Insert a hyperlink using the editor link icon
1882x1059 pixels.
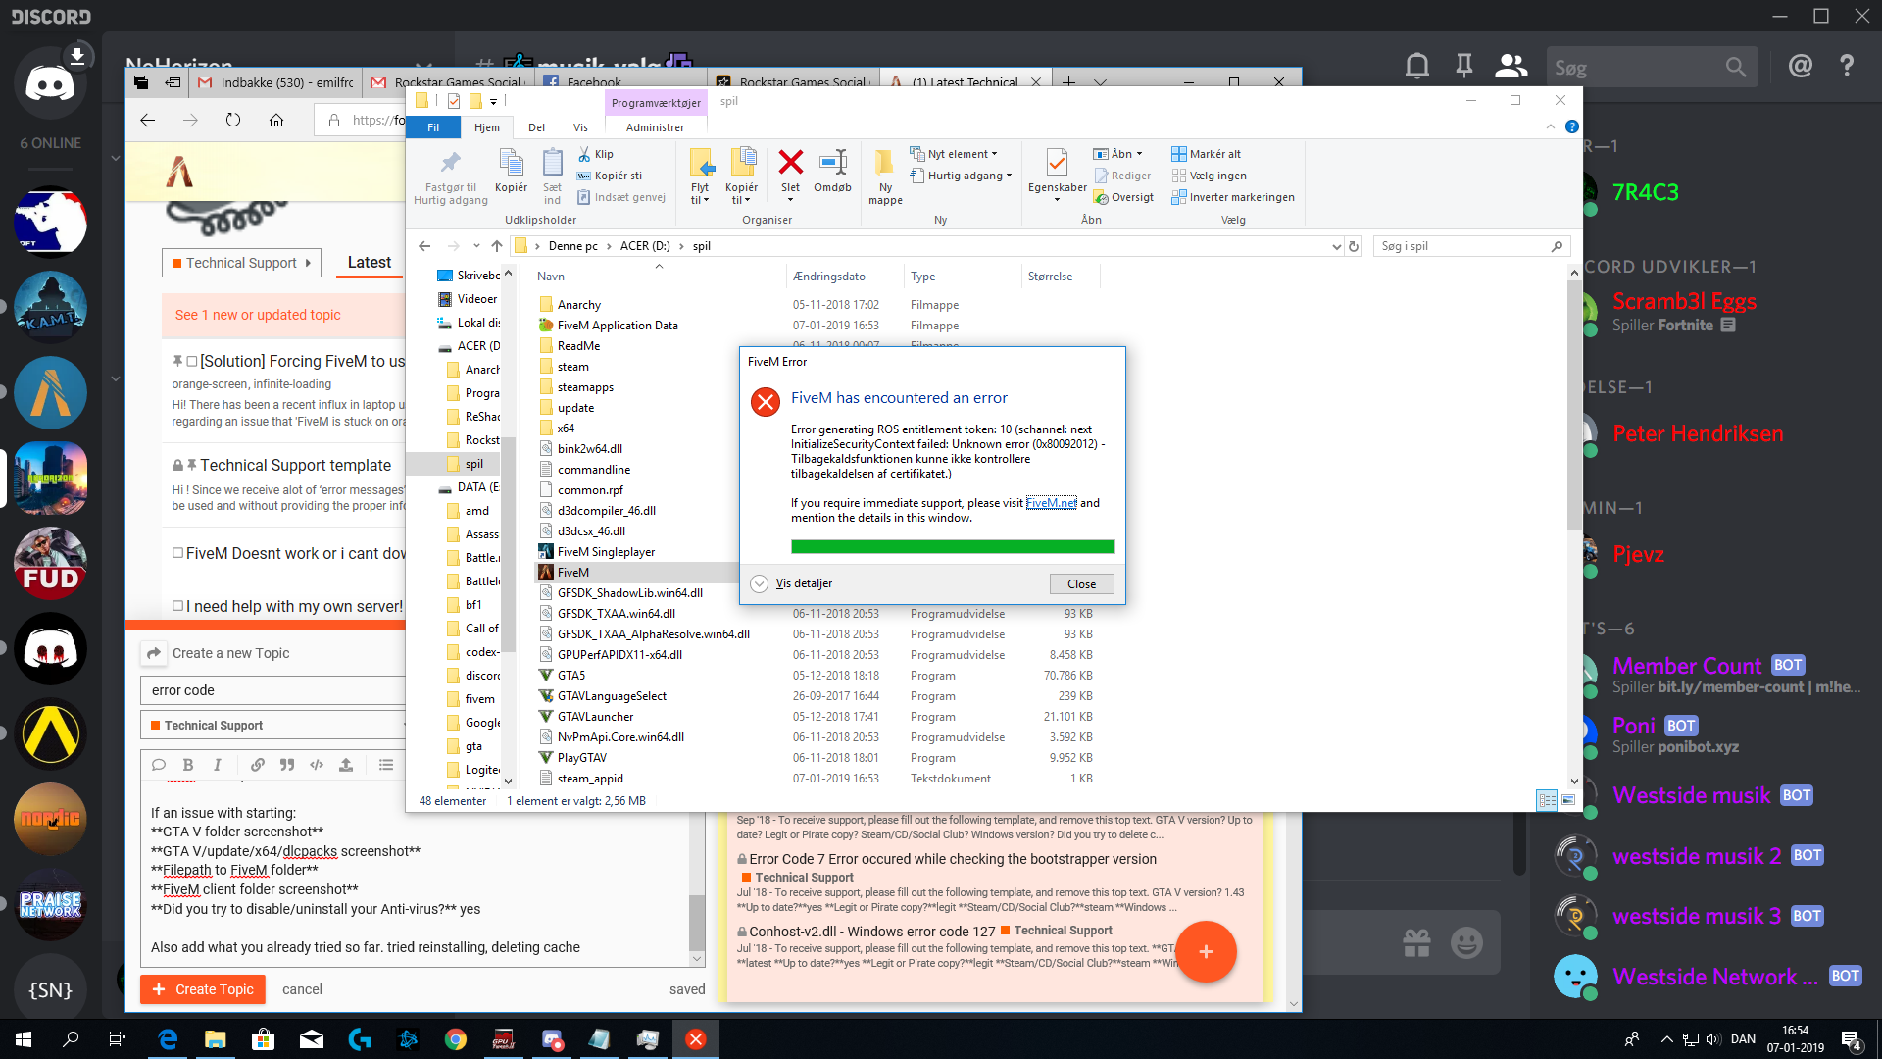click(258, 765)
